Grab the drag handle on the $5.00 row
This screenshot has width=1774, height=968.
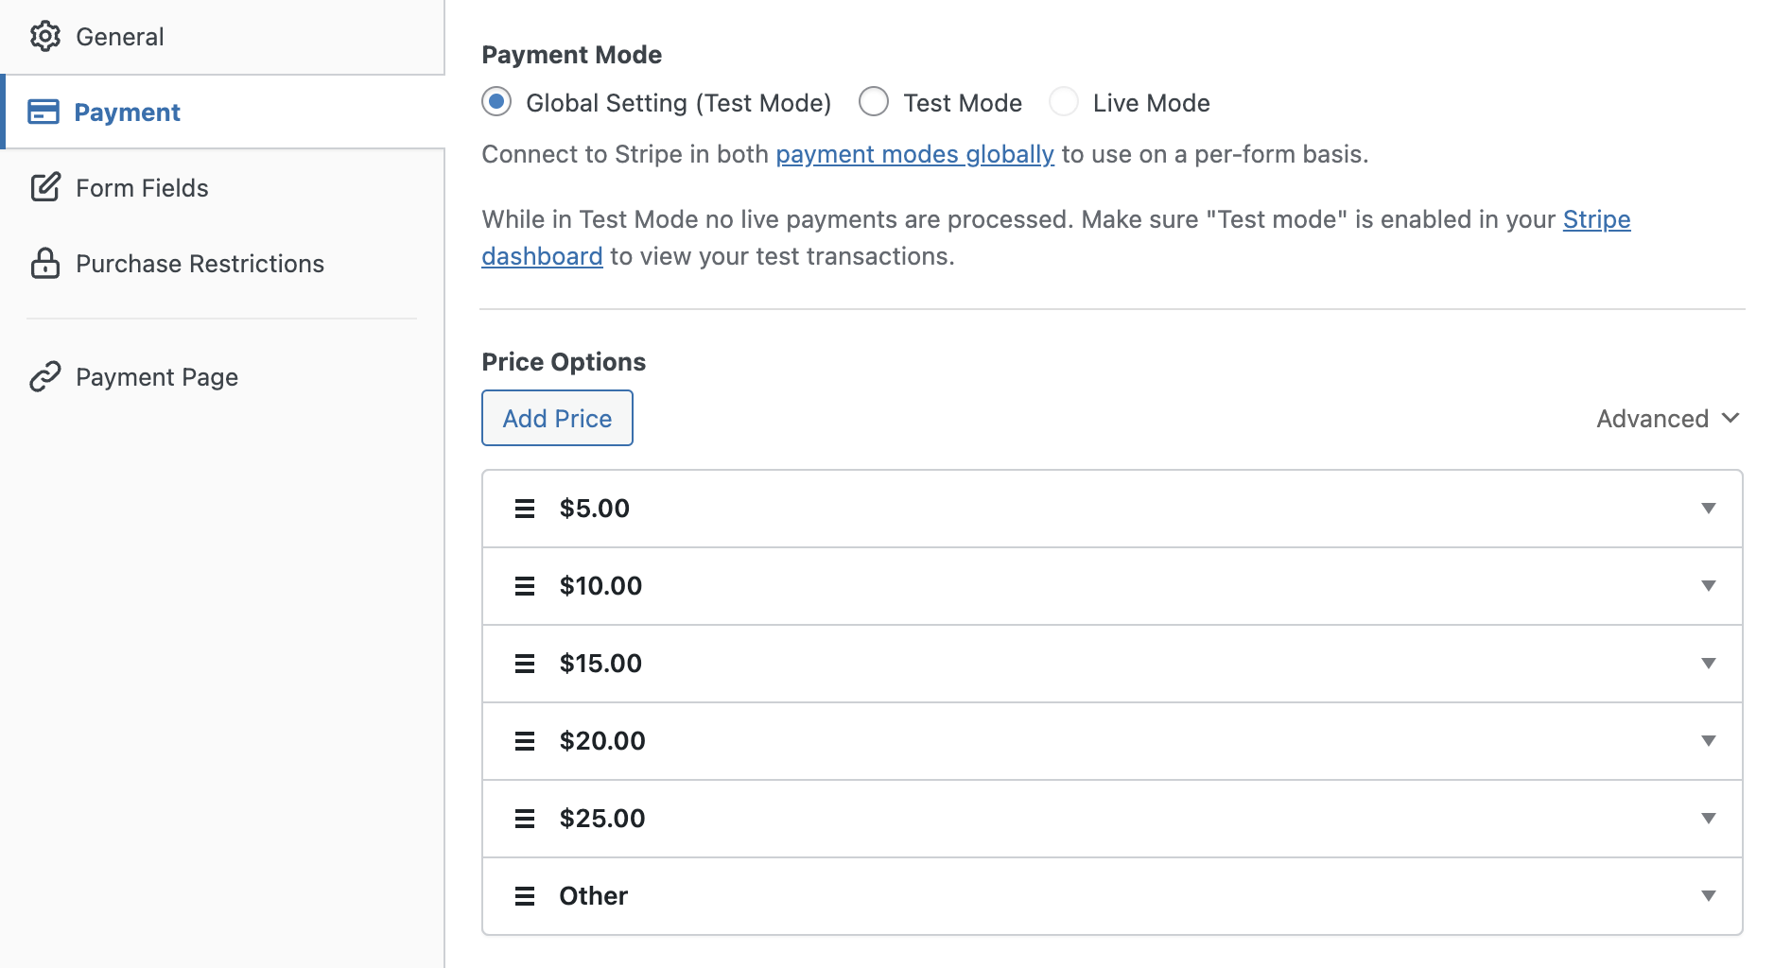[524, 508]
